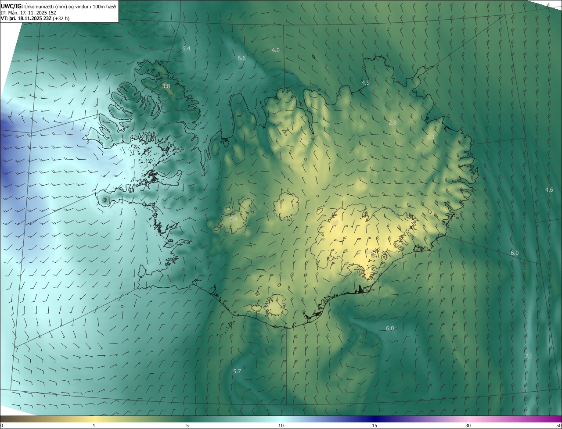
Task: Click the 6.4 precipitation value label
Action: [x=186, y=48]
